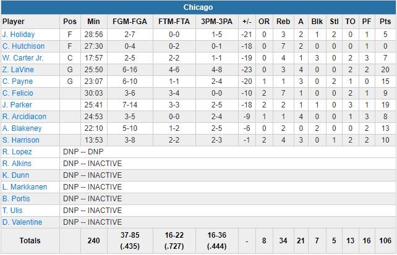Image resolution: width=397 pixels, height=255 pixels.
Task: Open W. Carter Jr. profile
Action: click(24, 58)
